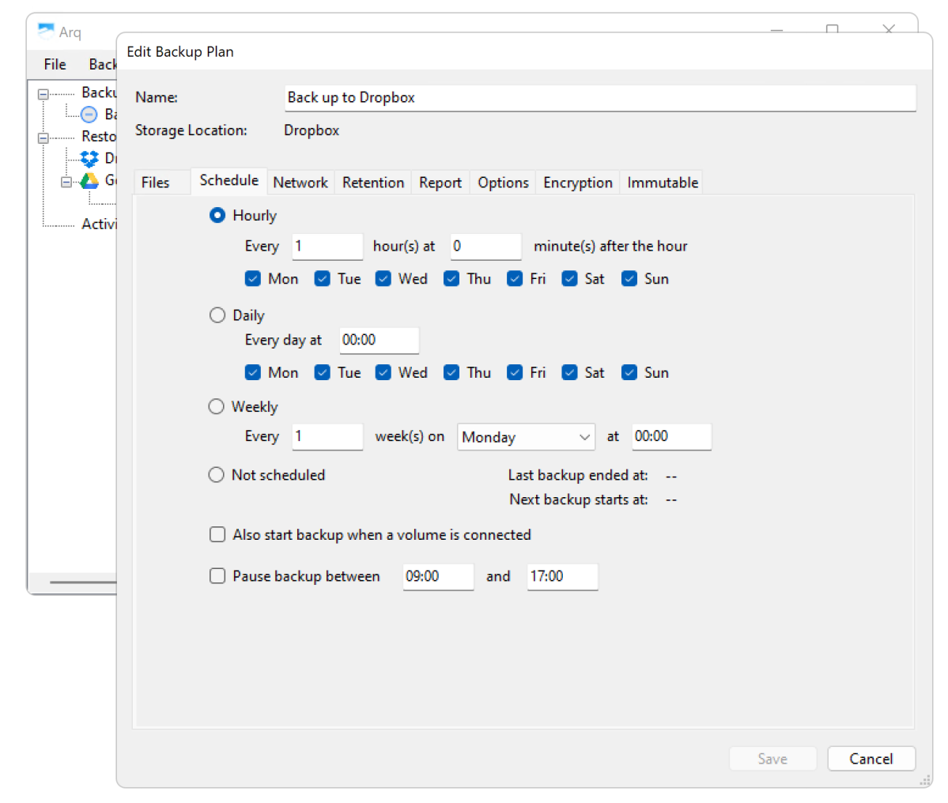
Task: Open the Monday weekday dropdown
Action: click(526, 437)
